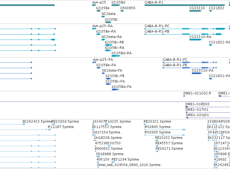Click transcript CG33310-RA label
Image resolution: width=230 pixels, height=169 pixels.
coord(201,37)
